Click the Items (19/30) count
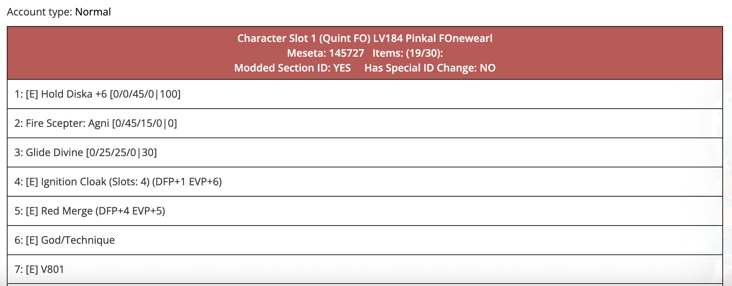The width and height of the screenshot is (732, 286). (x=408, y=53)
